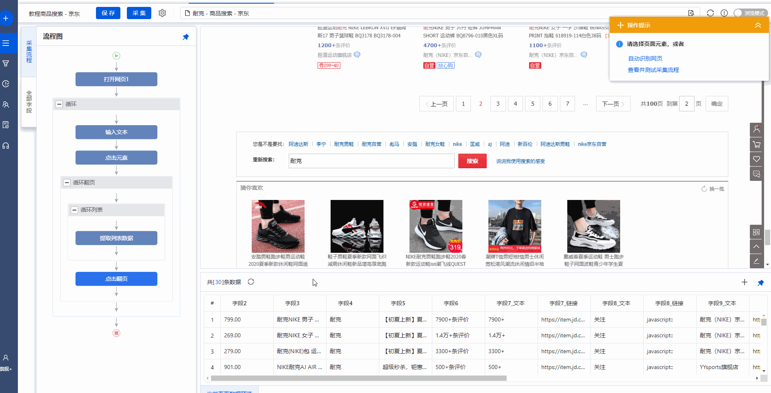This screenshot has height=393, width=771.
Task: Click 换一批 to refresh recommendations
Action: [713, 189]
